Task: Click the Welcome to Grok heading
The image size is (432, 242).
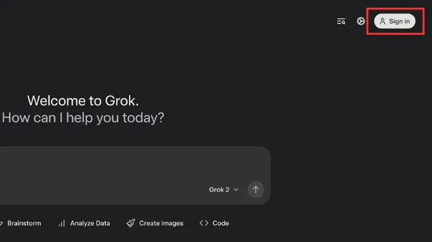Action: 83,101
